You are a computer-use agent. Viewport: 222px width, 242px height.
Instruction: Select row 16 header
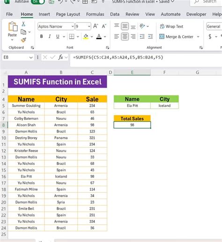click(x=4, y=176)
